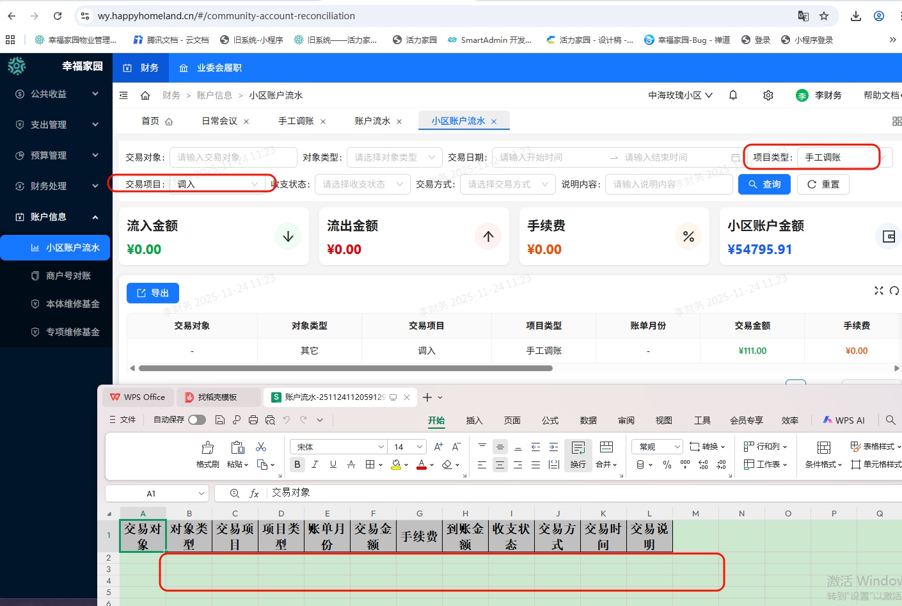Switch to the 插入 ribbon tab
902x606 pixels.
click(474, 420)
